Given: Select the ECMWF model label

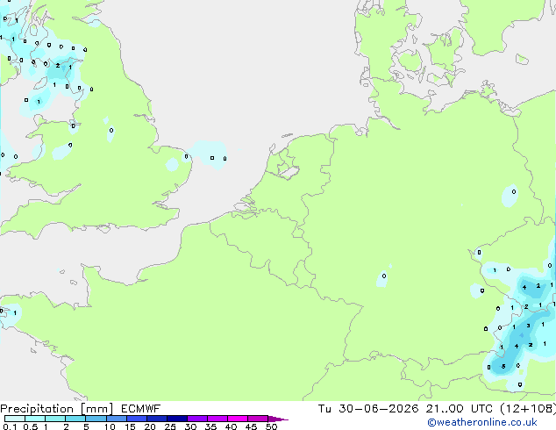Looking at the screenshot, I should point(140,409).
